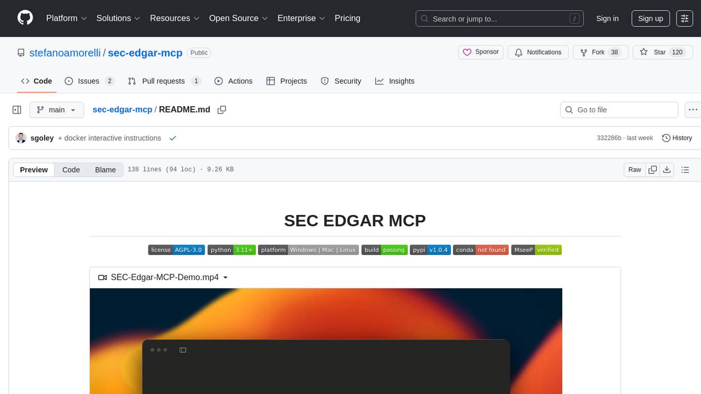Open the Code tab
The width and height of the screenshot is (701, 394).
click(x=37, y=81)
